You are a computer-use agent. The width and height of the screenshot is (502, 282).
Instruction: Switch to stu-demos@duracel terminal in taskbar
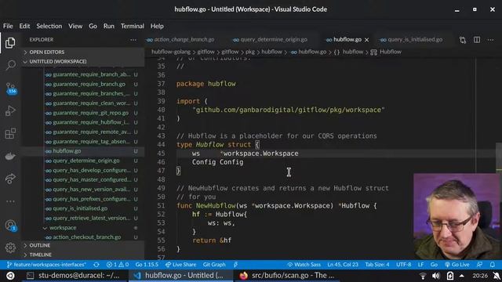pyautogui.click(x=74, y=275)
